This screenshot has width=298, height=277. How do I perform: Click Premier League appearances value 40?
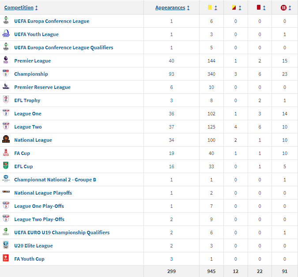click(x=171, y=61)
